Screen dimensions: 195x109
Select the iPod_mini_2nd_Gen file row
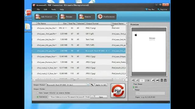79,28
